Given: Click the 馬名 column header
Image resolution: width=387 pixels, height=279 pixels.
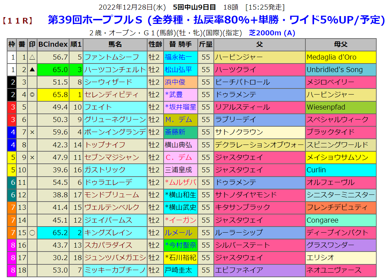Looking at the screenshot, I should coord(115,45).
